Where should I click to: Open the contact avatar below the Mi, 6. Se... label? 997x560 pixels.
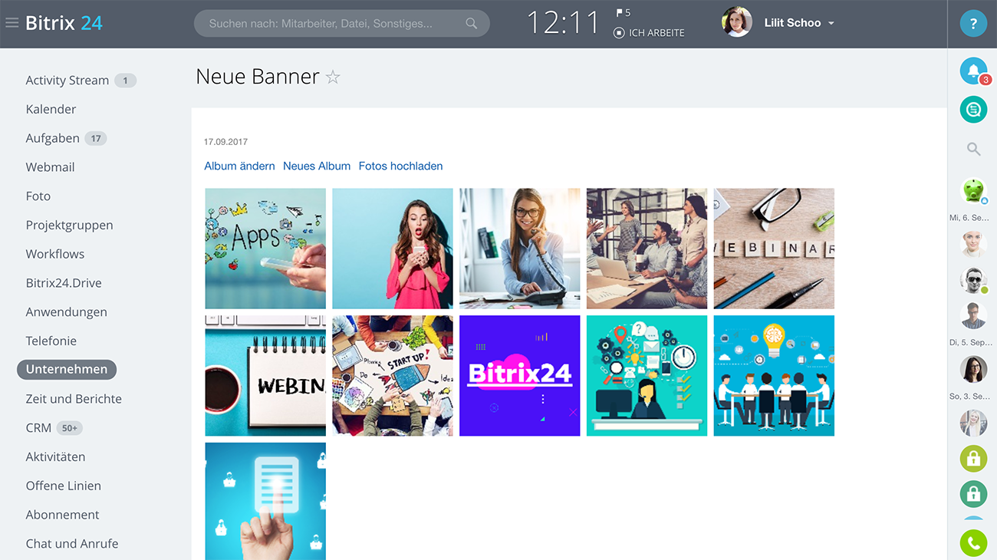973,244
